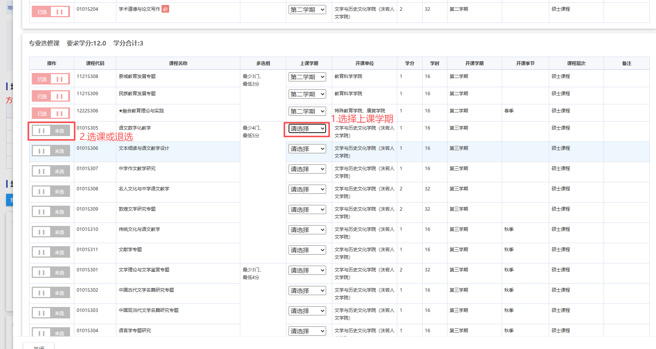Expand the 第二学期 dropdown for 县域教育发展专题
Viewport: 656px width, 349px height.
(307, 77)
